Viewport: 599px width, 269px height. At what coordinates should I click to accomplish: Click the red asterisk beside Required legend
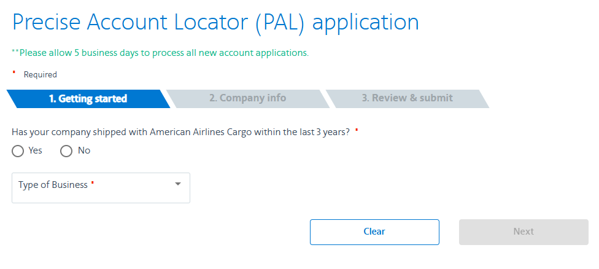pyautogui.click(x=14, y=72)
